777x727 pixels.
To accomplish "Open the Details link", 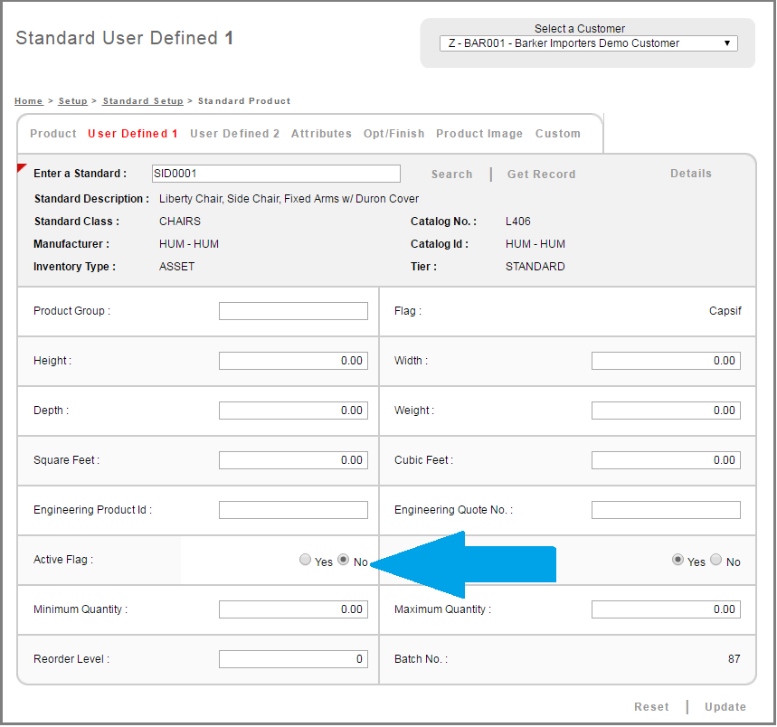I will click(x=691, y=174).
